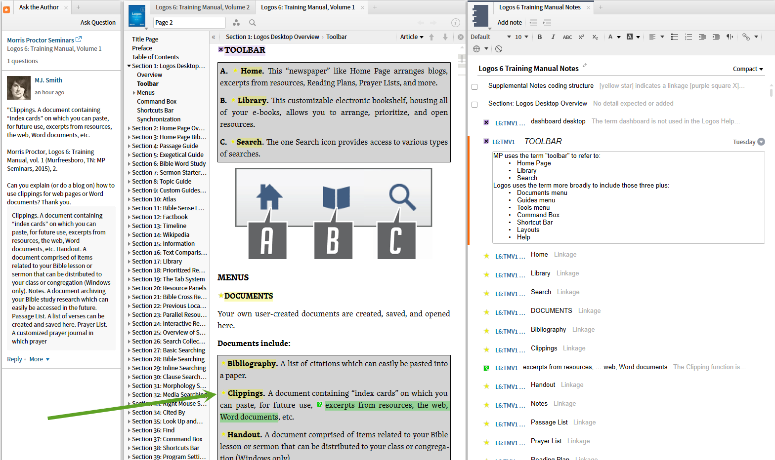Open the font family Default dropdown
Screen dimensions: 775x460
[x=491, y=37]
